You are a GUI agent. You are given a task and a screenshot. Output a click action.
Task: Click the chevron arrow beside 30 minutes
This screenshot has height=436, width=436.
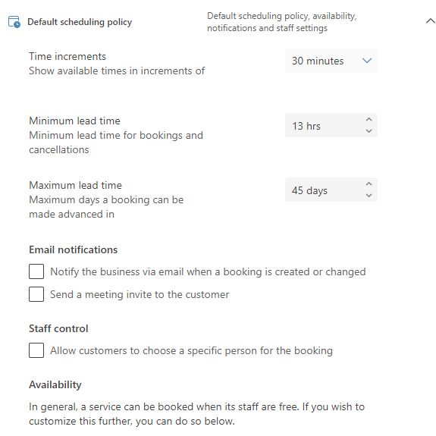(367, 61)
